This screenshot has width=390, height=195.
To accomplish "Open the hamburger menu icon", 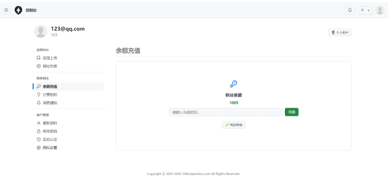I will click(6, 10).
